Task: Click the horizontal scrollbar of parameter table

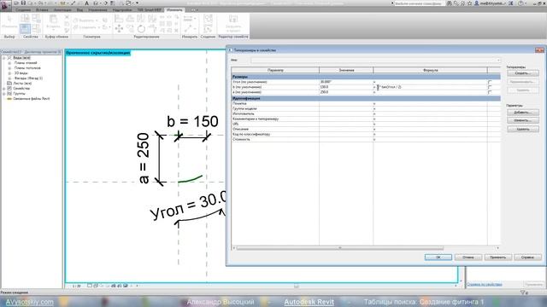Action: pyautogui.click(x=340, y=248)
